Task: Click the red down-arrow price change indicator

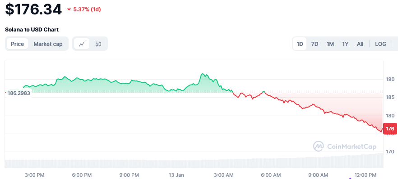Action: pos(69,9)
